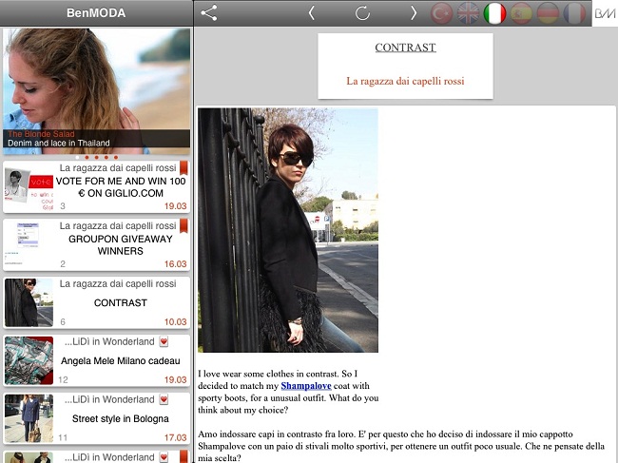Open La ragazza dai capelli rossi blog link

pyautogui.click(x=405, y=81)
